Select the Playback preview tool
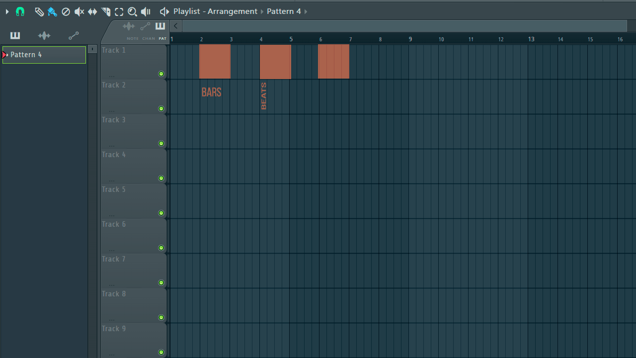This screenshot has width=636, height=358. click(145, 11)
